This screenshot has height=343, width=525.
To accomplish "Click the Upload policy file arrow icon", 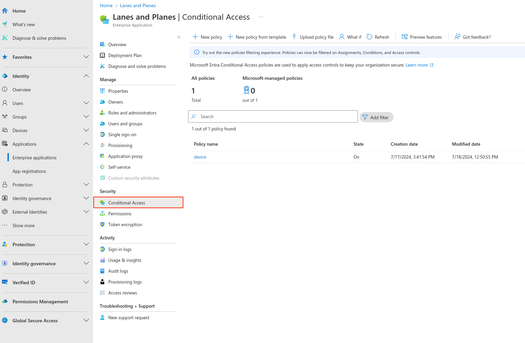I will click(294, 37).
